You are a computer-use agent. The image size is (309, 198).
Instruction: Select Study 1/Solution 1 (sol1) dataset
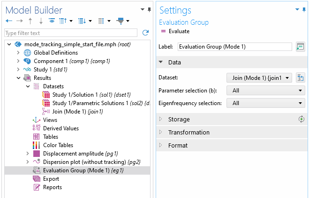coord(91,95)
